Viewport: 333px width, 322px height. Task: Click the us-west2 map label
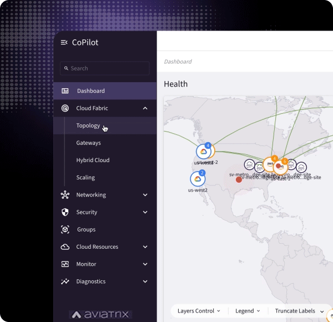pos(198,190)
